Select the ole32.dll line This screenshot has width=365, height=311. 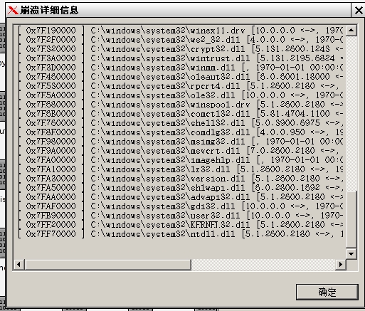point(180,95)
